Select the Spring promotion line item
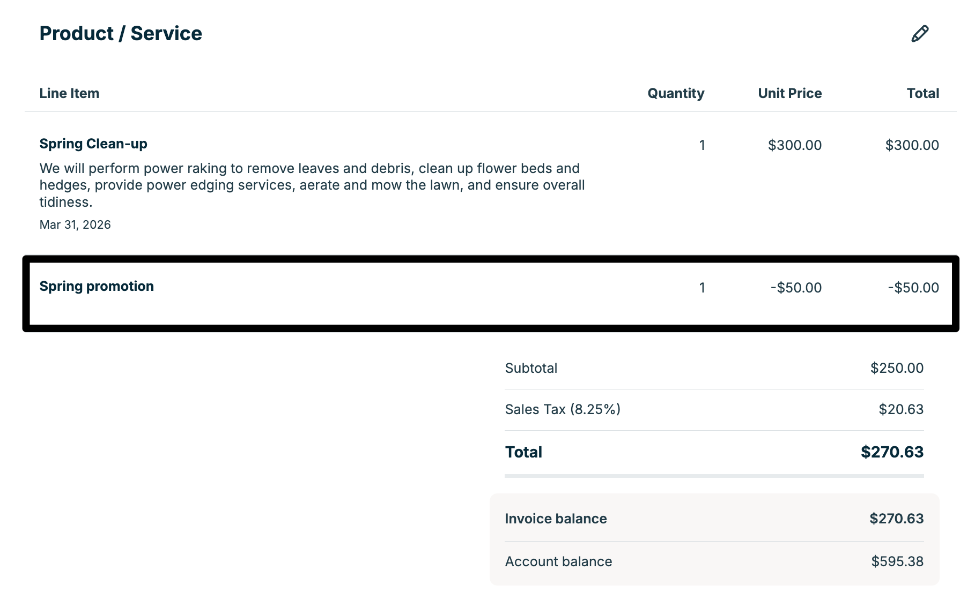This screenshot has width=960, height=600. coord(97,286)
